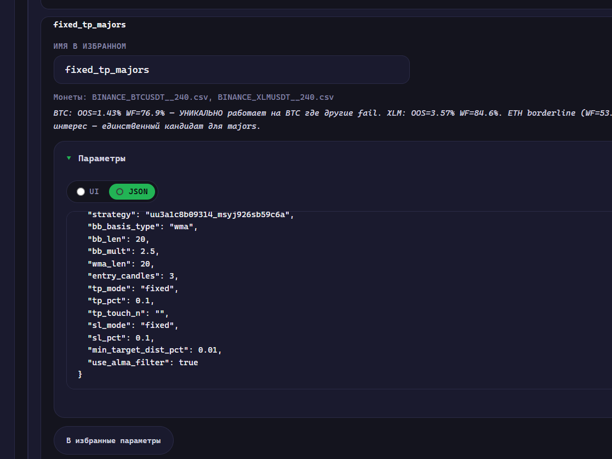Viewport: 612px width, 459px height.
Task: Click the "use_alma_filter": true line
Action: (143, 362)
